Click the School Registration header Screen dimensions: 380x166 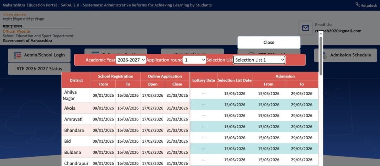pos(116,76)
